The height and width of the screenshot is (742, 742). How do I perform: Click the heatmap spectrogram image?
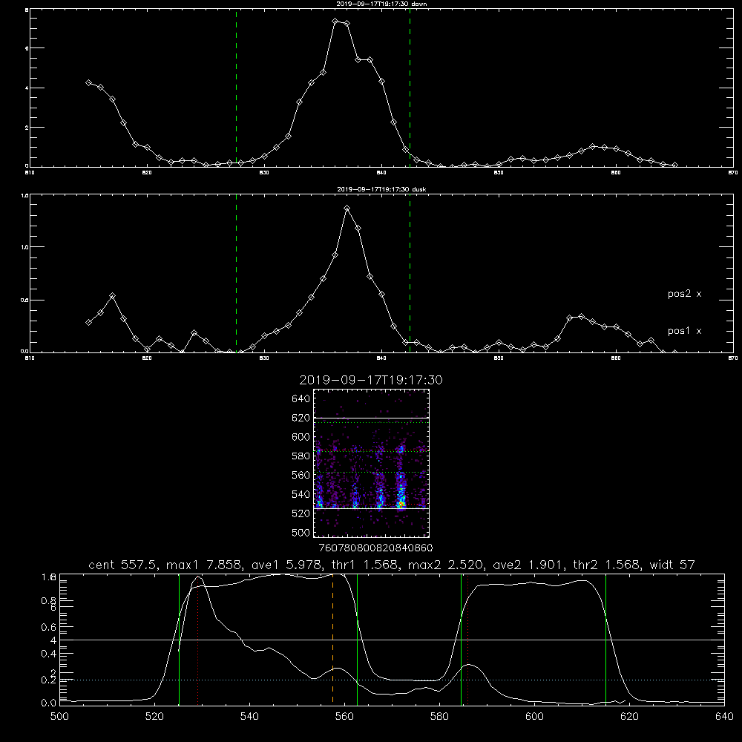[371, 463]
